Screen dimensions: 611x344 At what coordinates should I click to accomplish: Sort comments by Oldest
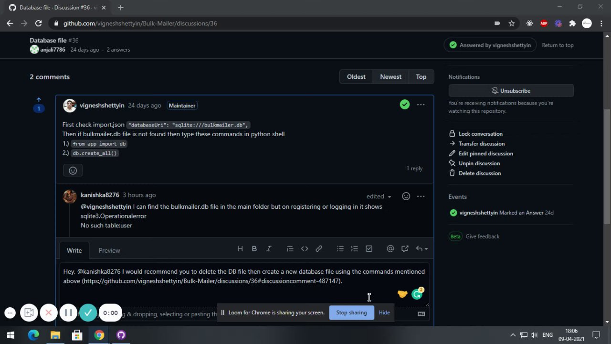point(356,77)
